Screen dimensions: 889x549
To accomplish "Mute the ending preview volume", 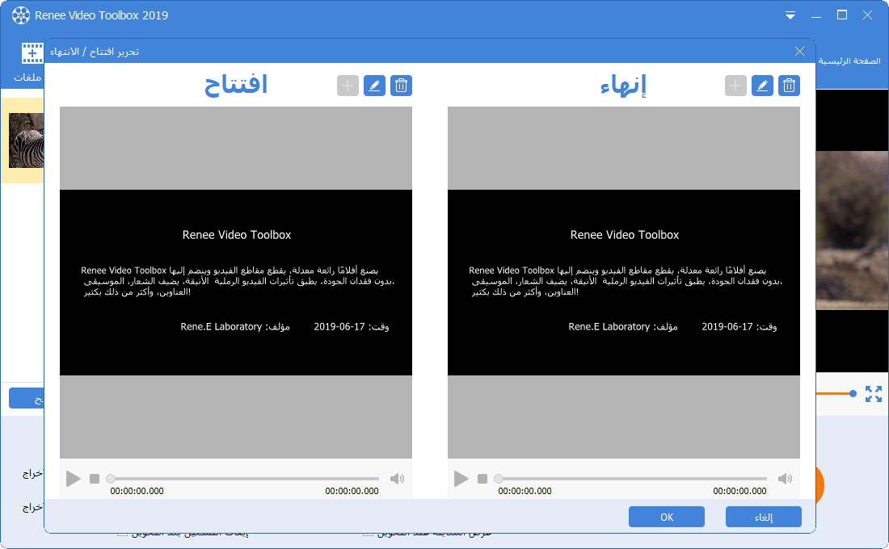I will (785, 479).
